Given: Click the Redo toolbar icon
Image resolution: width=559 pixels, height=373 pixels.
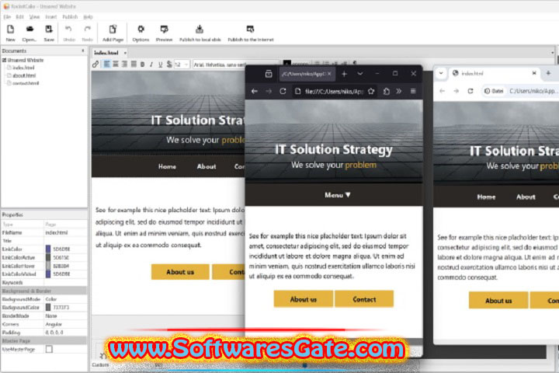Looking at the screenshot, I should pos(87,30).
